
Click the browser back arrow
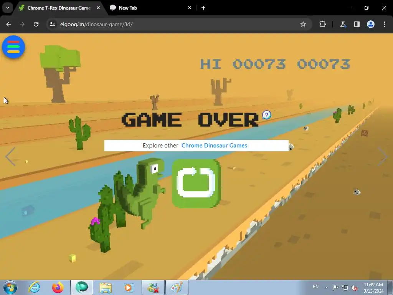click(8, 24)
